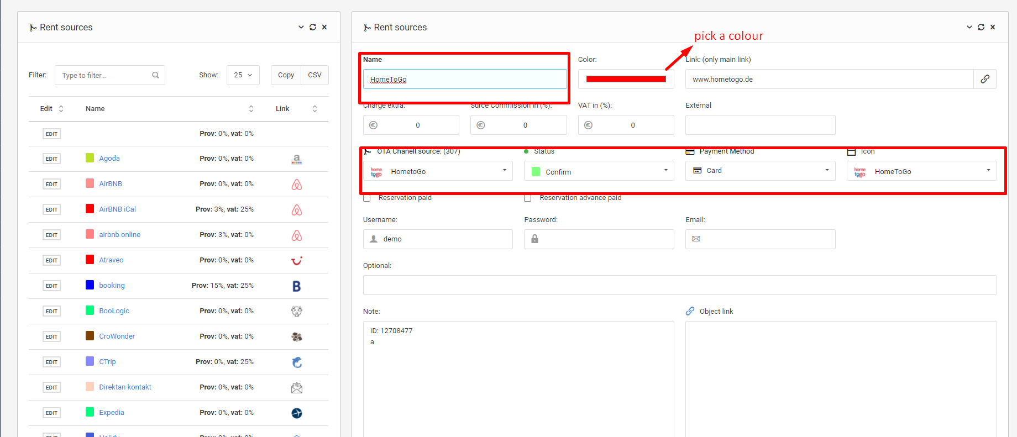1017x437 pixels.
Task: Click the AirBNB row logo icon
Action: tap(297, 185)
